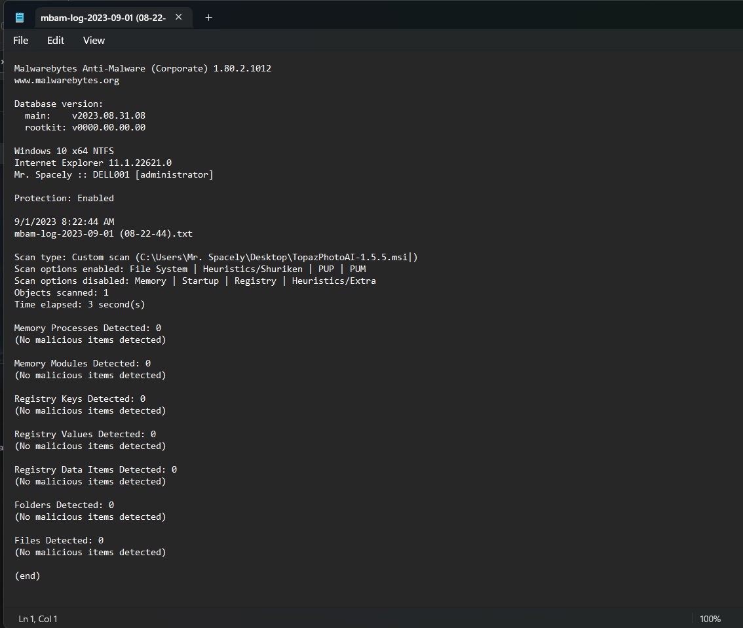Image resolution: width=743 pixels, height=628 pixels.
Task: Click 'Memory Processes Detected: 0' line
Action: click(x=88, y=328)
